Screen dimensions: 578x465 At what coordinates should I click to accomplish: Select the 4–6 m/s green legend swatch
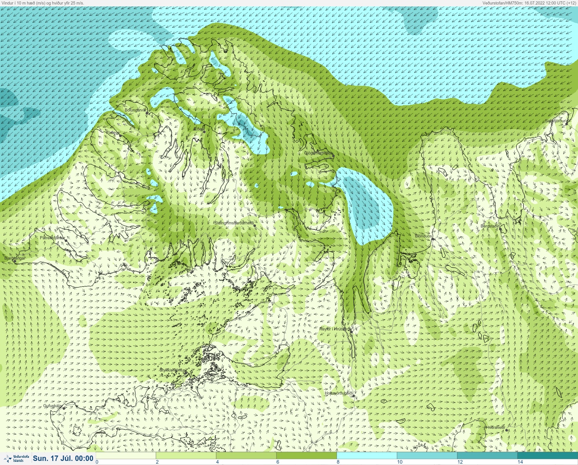tap(246, 456)
